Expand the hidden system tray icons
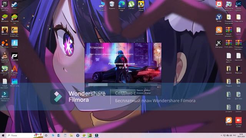The image size is (246, 138). (221, 135)
